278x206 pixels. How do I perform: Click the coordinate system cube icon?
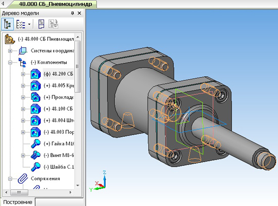tap(23, 50)
